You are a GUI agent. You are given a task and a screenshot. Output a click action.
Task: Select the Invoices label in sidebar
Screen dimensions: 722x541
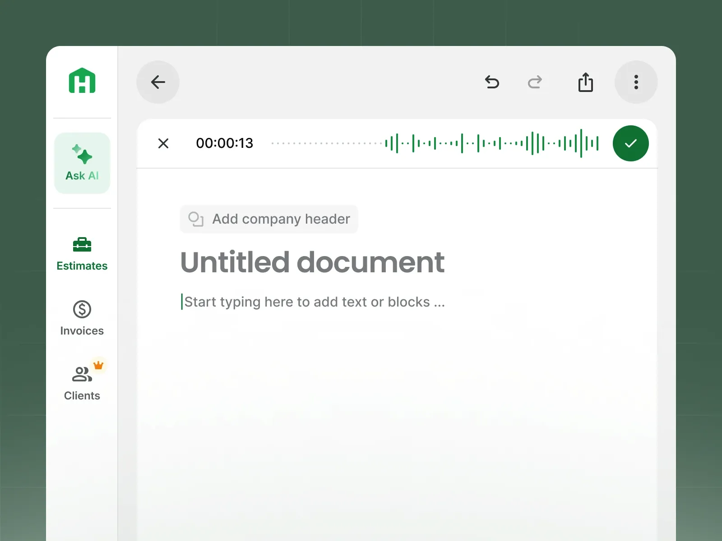(82, 330)
